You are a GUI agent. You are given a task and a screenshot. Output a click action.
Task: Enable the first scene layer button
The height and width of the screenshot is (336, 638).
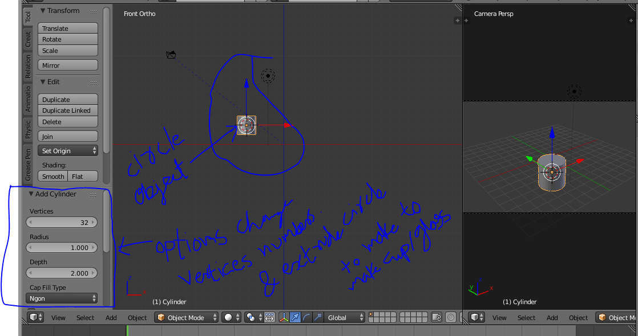click(371, 314)
